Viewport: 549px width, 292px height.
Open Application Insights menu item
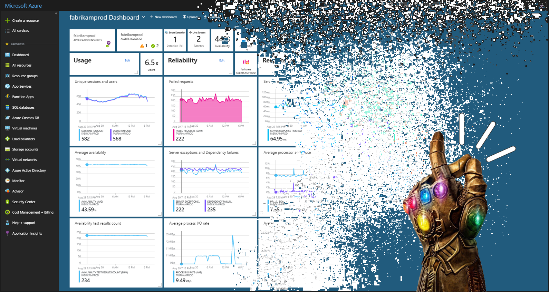pyautogui.click(x=27, y=233)
